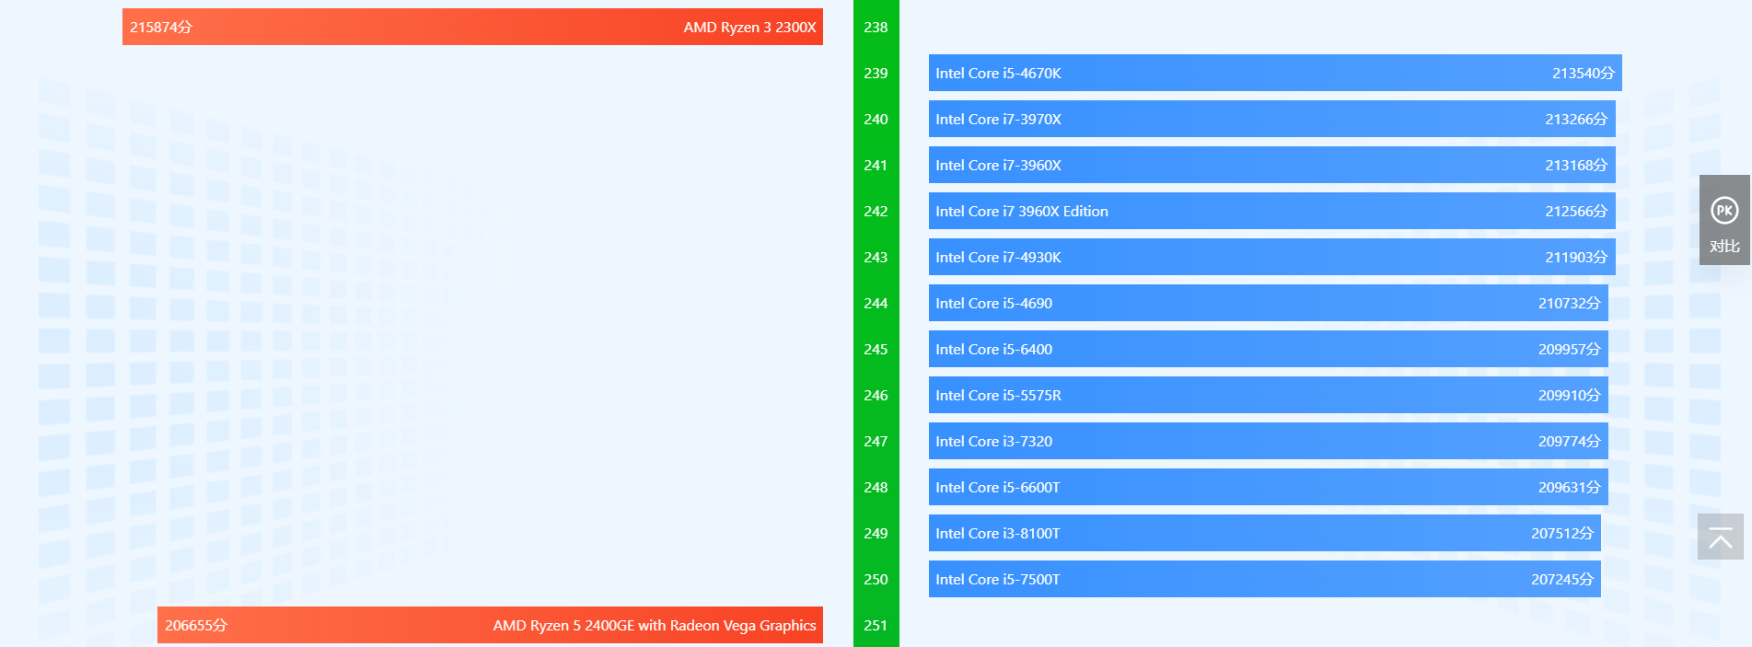Click rank number 244
Viewport: 1752px width, 647px height.
coord(876,303)
